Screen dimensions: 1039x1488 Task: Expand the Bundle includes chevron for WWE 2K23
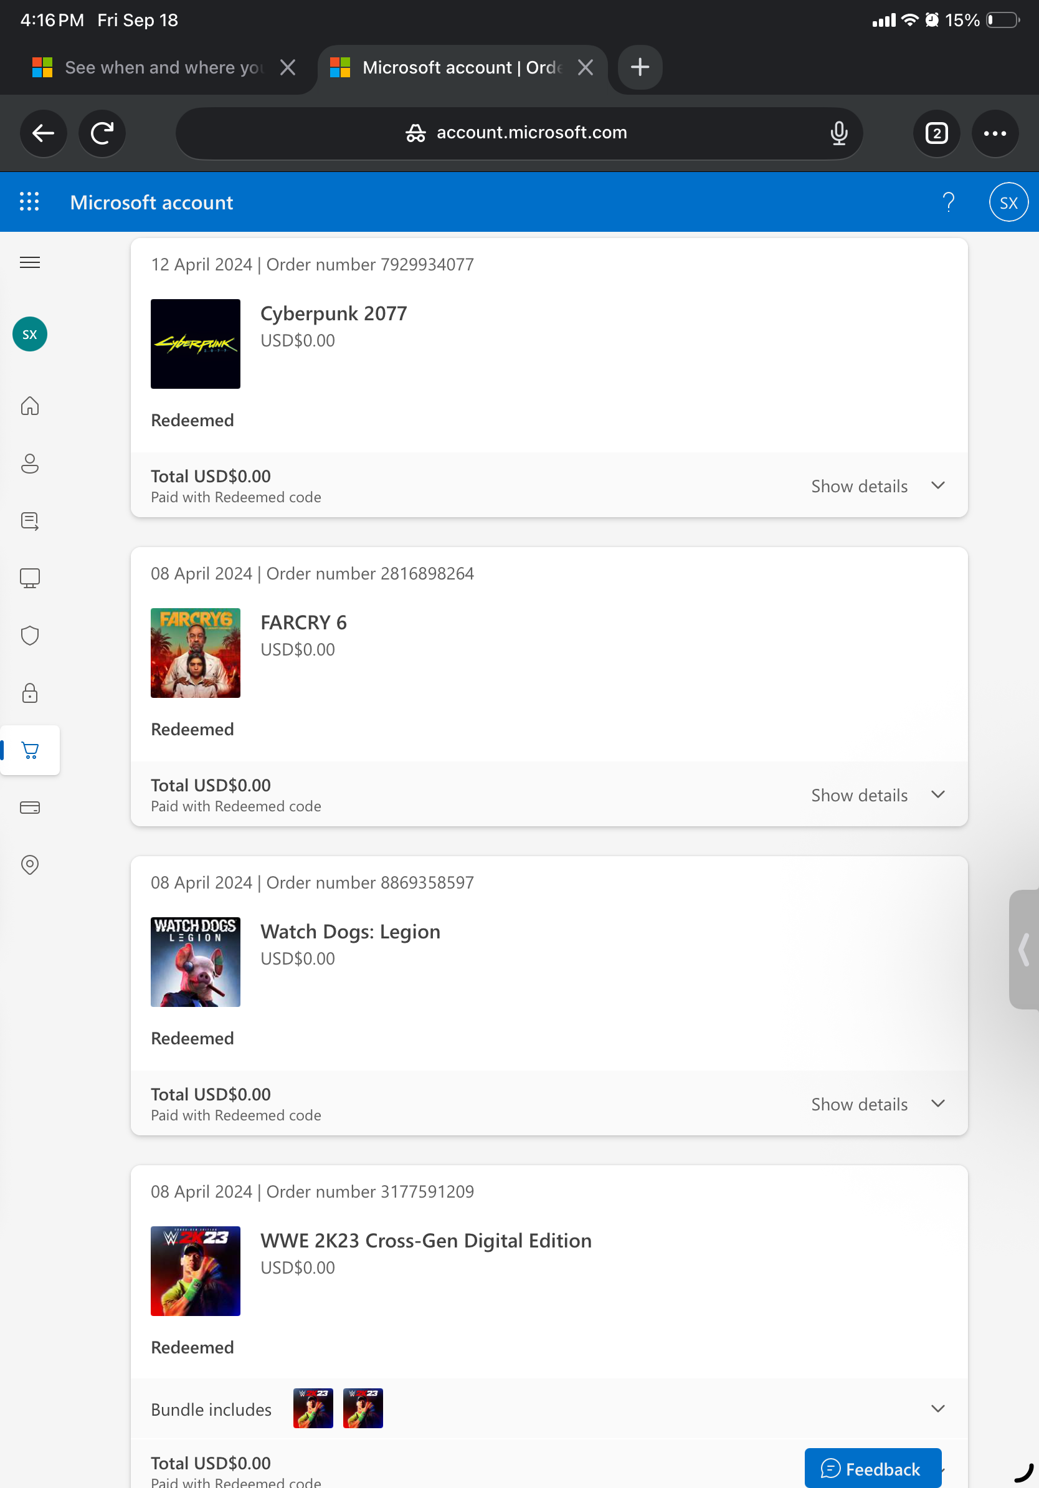pyautogui.click(x=937, y=1409)
